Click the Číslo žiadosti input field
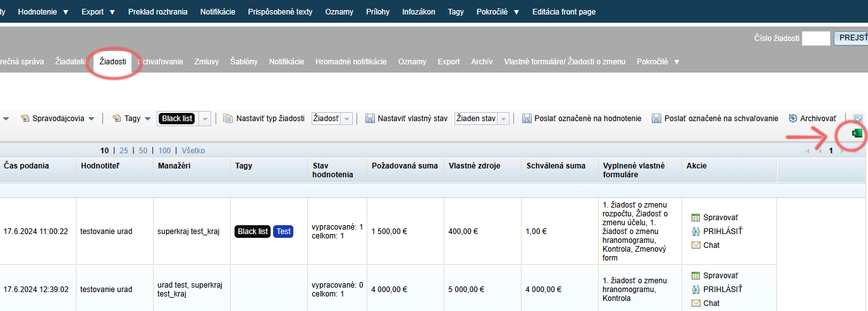The image size is (868, 311). pyautogui.click(x=816, y=38)
